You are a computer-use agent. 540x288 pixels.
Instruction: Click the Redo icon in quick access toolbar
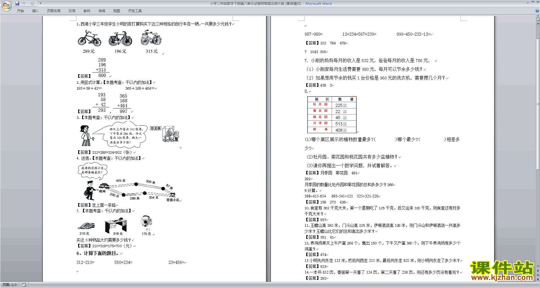(32, 3)
